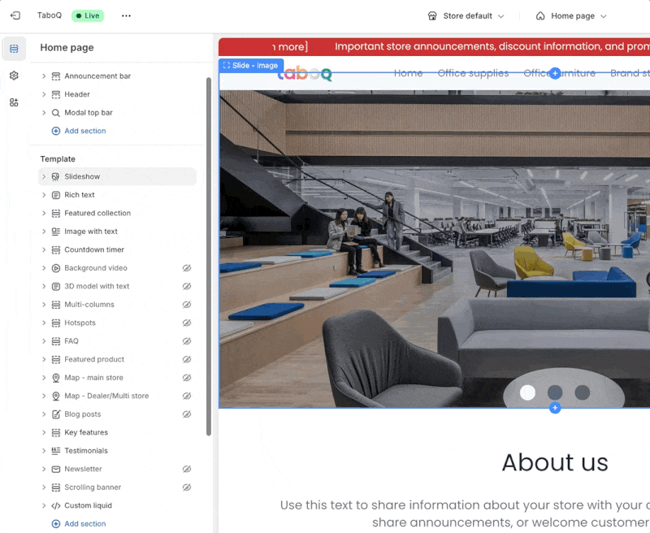Open the Sections panel icon in sidebar
This screenshot has height=533, width=650.
[x=14, y=50]
